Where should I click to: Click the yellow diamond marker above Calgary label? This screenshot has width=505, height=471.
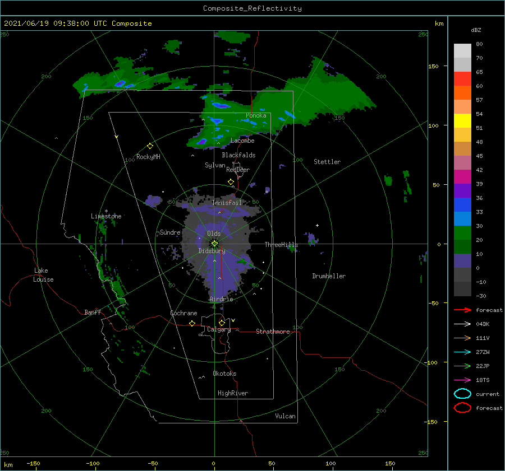(222, 323)
